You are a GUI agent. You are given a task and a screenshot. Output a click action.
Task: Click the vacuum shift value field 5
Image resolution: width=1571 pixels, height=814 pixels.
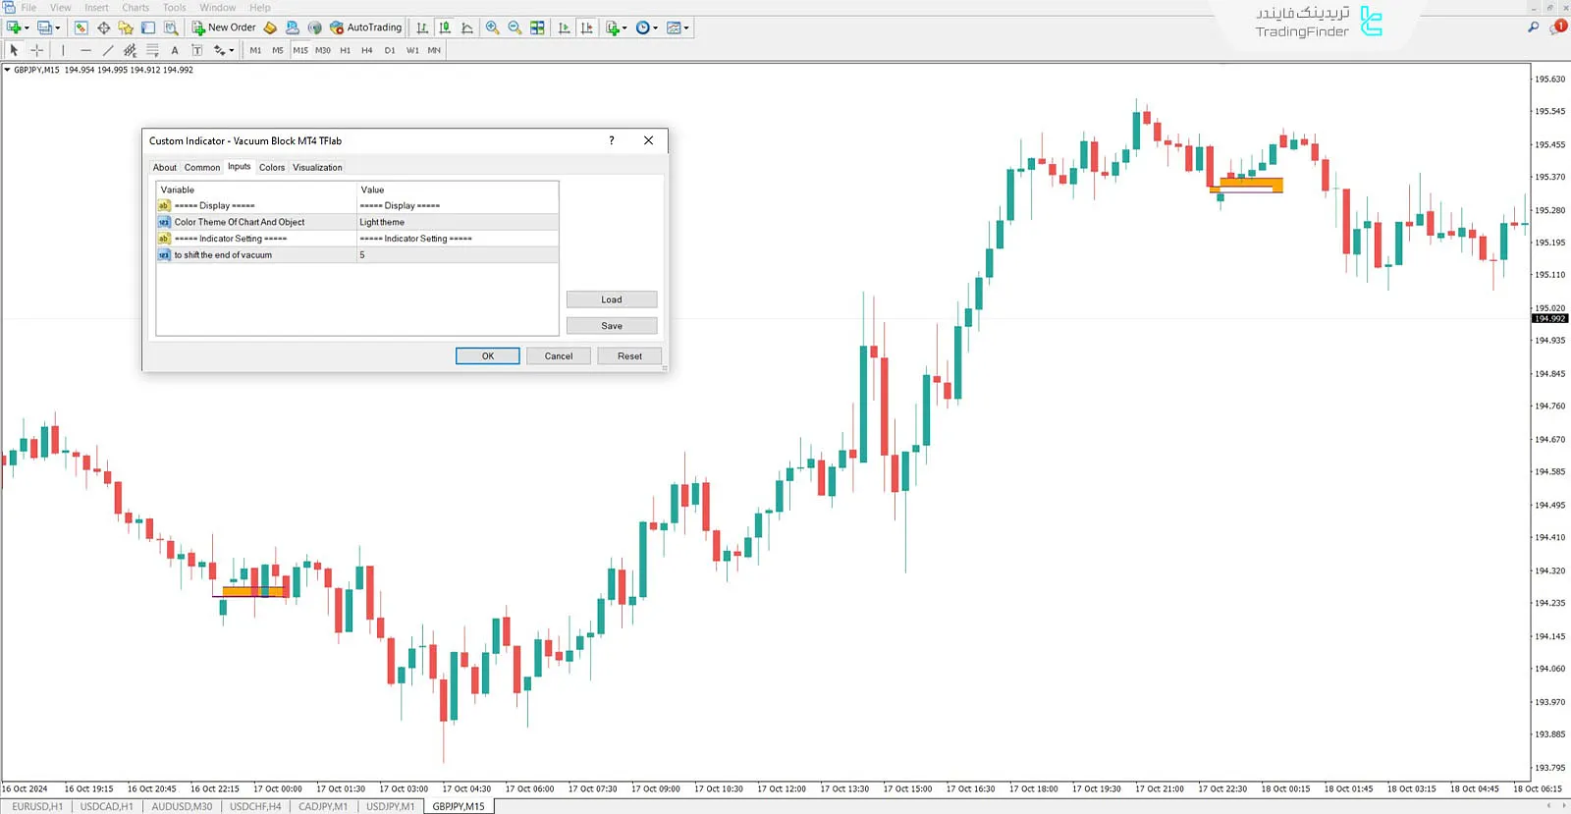[457, 254]
